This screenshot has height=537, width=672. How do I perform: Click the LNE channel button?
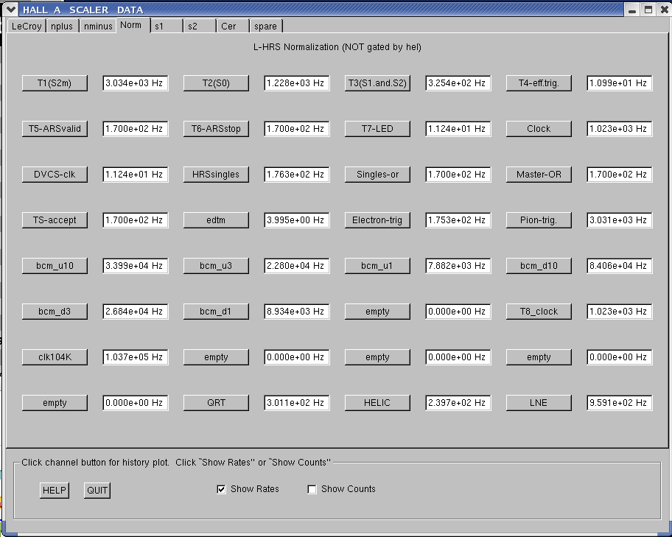pyautogui.click(x=539, y=403)
